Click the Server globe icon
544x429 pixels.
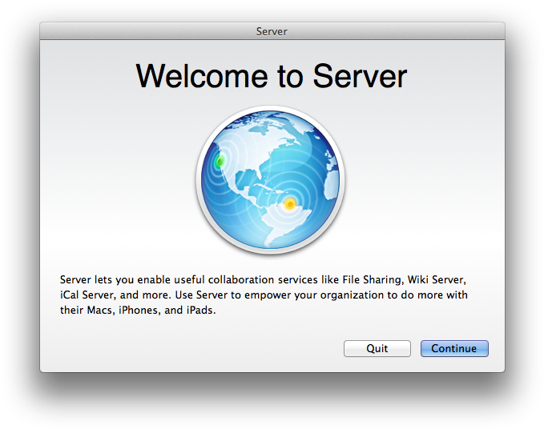pos(270,180)
